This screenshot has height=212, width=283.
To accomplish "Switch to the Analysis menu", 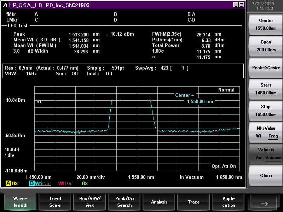I will click(x=159, y=202).
